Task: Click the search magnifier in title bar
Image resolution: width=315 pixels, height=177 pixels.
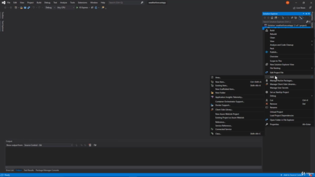Action: coord(142,2)
